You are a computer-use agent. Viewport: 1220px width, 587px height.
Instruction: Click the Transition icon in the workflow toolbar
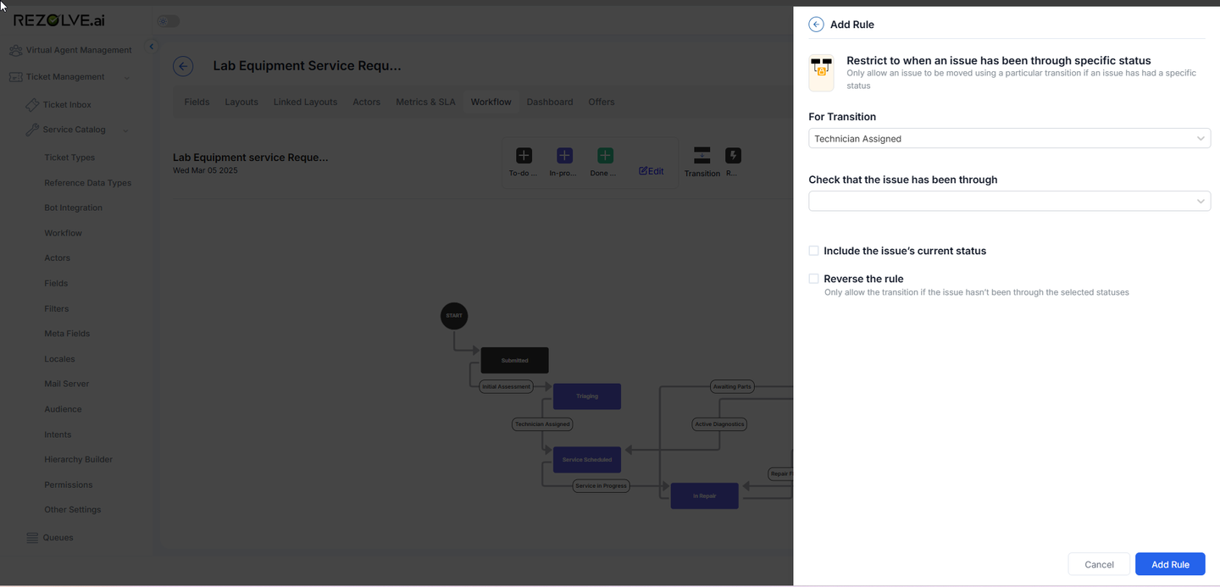(x=701, y=156)
